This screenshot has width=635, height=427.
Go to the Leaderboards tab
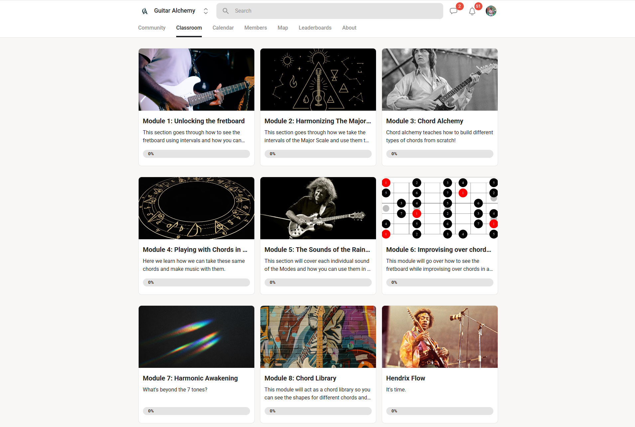point(315,28)
